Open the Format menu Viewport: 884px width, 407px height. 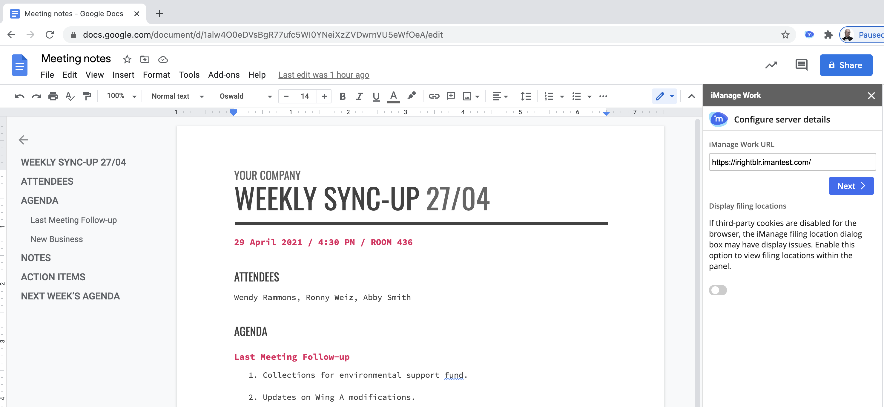point(156,74)
